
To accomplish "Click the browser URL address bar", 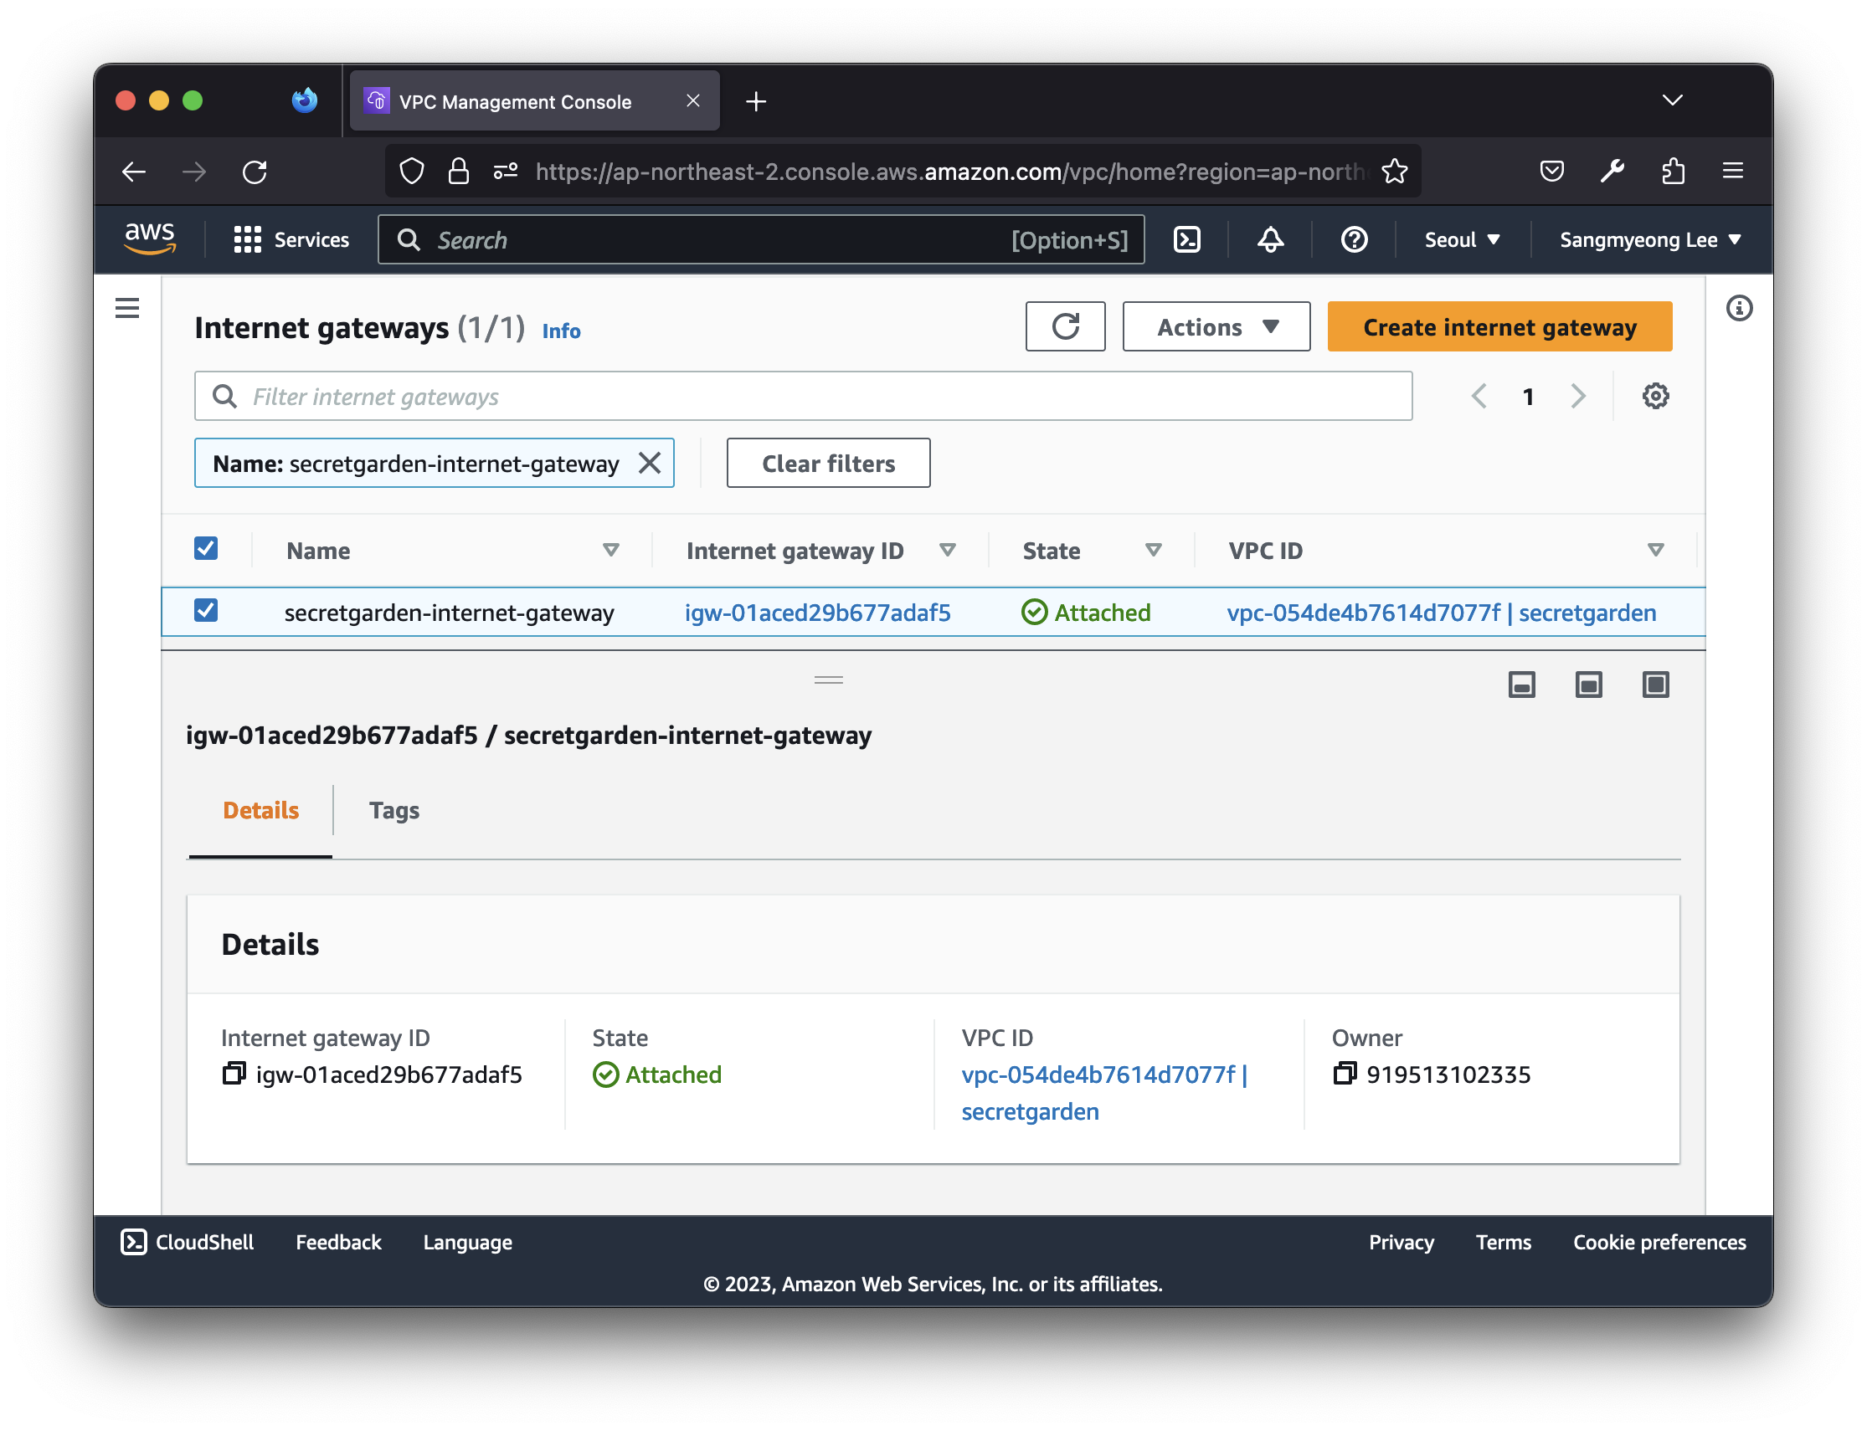I will 948,172.
